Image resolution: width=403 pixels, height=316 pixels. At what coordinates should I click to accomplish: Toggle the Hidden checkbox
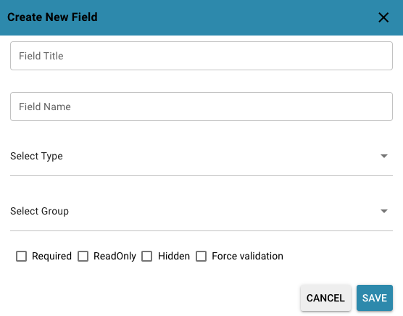[x=146, y=256]
